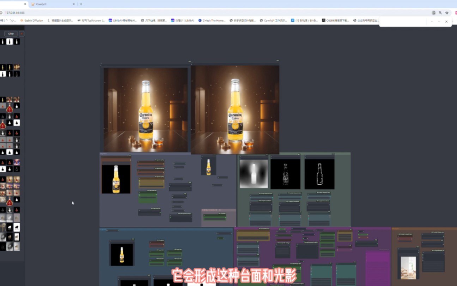The height and width of the screenshot is (286, 457).
Task: Click the interior room image in brown group
Action: click(x=408, y=268)
